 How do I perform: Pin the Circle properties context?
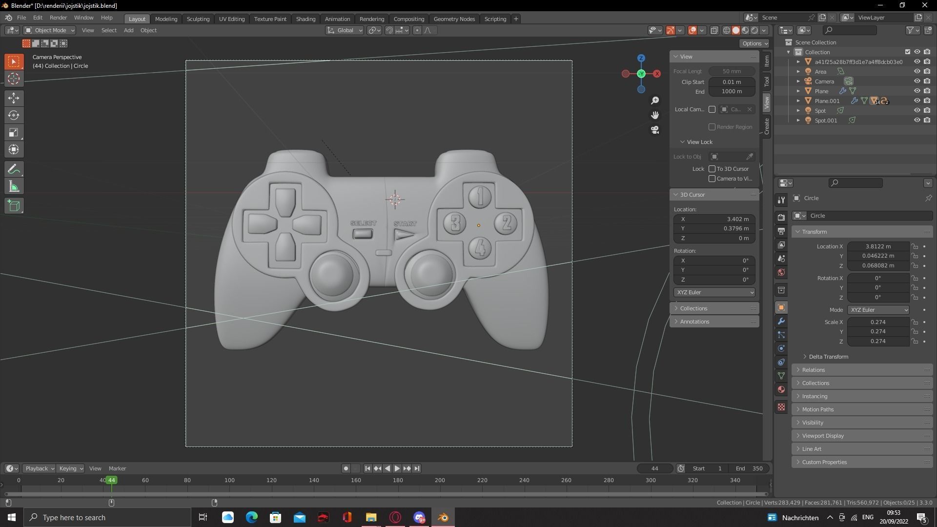[928, 198]
